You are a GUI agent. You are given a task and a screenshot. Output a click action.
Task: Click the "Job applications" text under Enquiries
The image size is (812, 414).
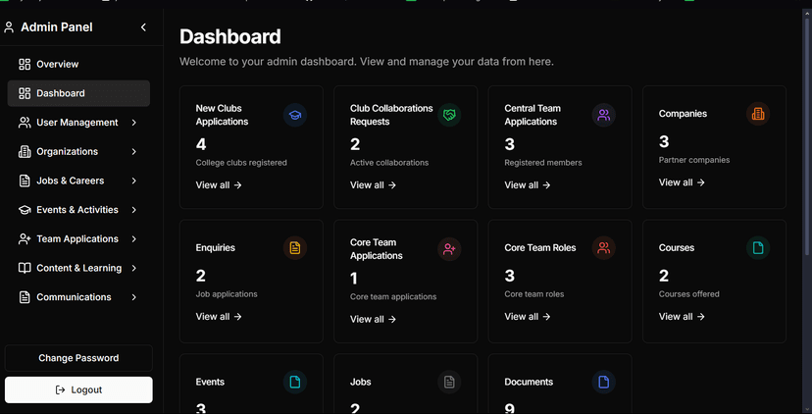[227, 294]
